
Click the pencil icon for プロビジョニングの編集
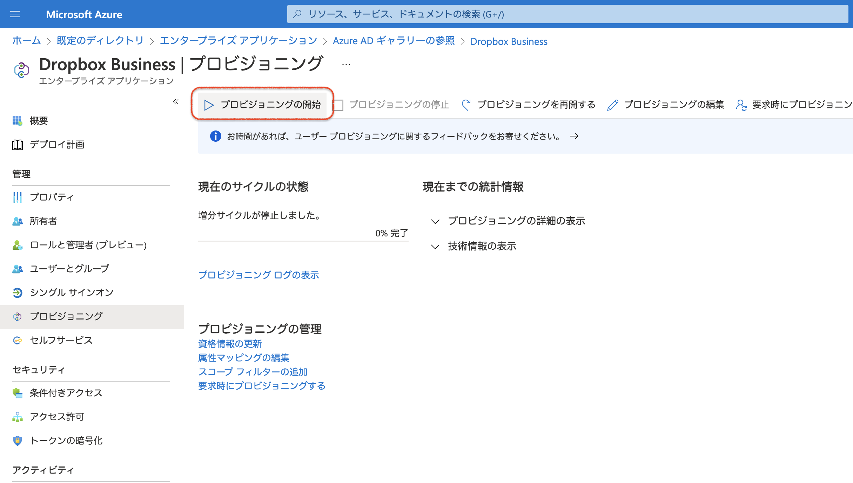612,105
